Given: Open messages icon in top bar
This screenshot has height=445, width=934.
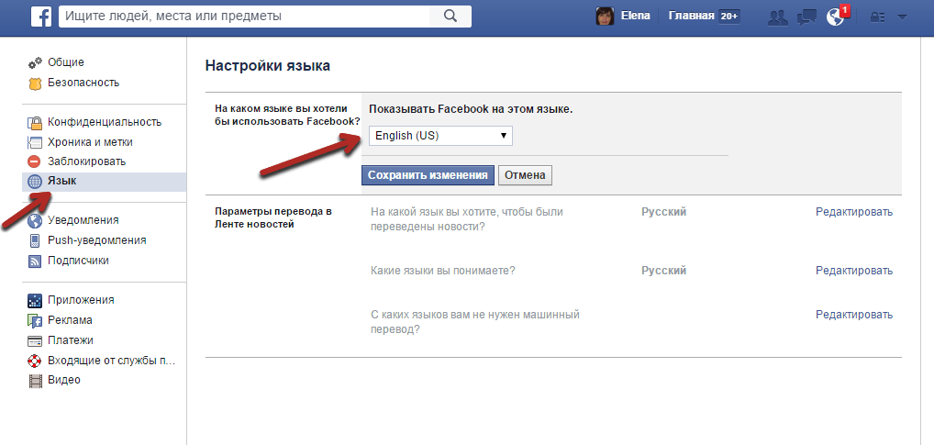Looking at the screenshot, I should 806,17.
